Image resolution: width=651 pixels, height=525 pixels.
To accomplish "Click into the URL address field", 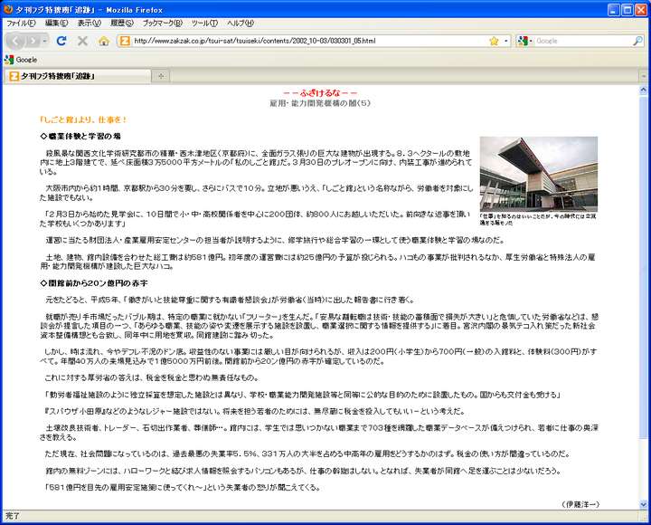I will 307,41.
